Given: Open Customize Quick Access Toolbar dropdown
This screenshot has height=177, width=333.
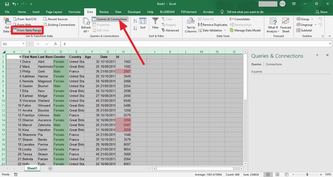Looking at the screenshot, I should [x=31, y=4].
